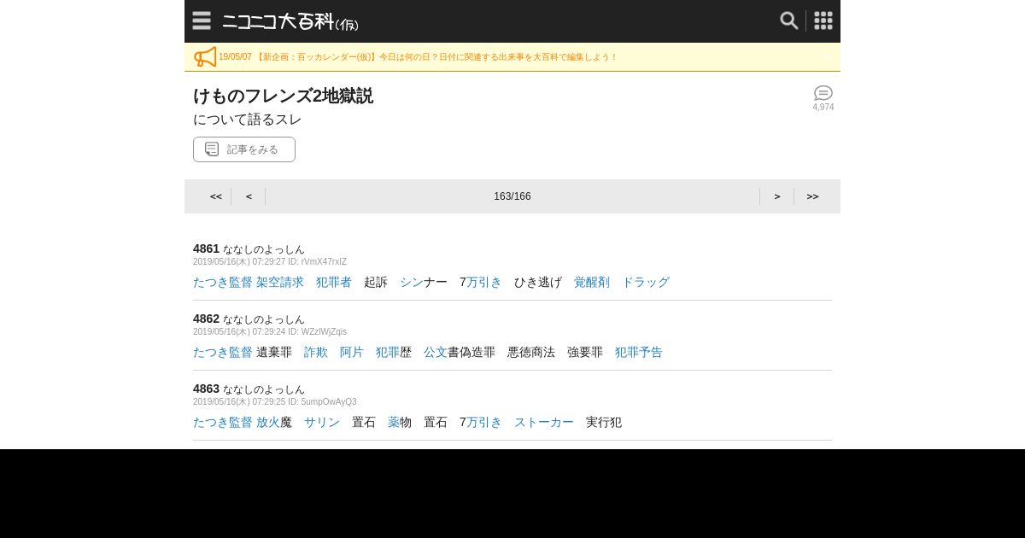1025x538 pixels.
Task: Open the announcement about 百ッカカレンダー
Action: click(x=418, y=57)
